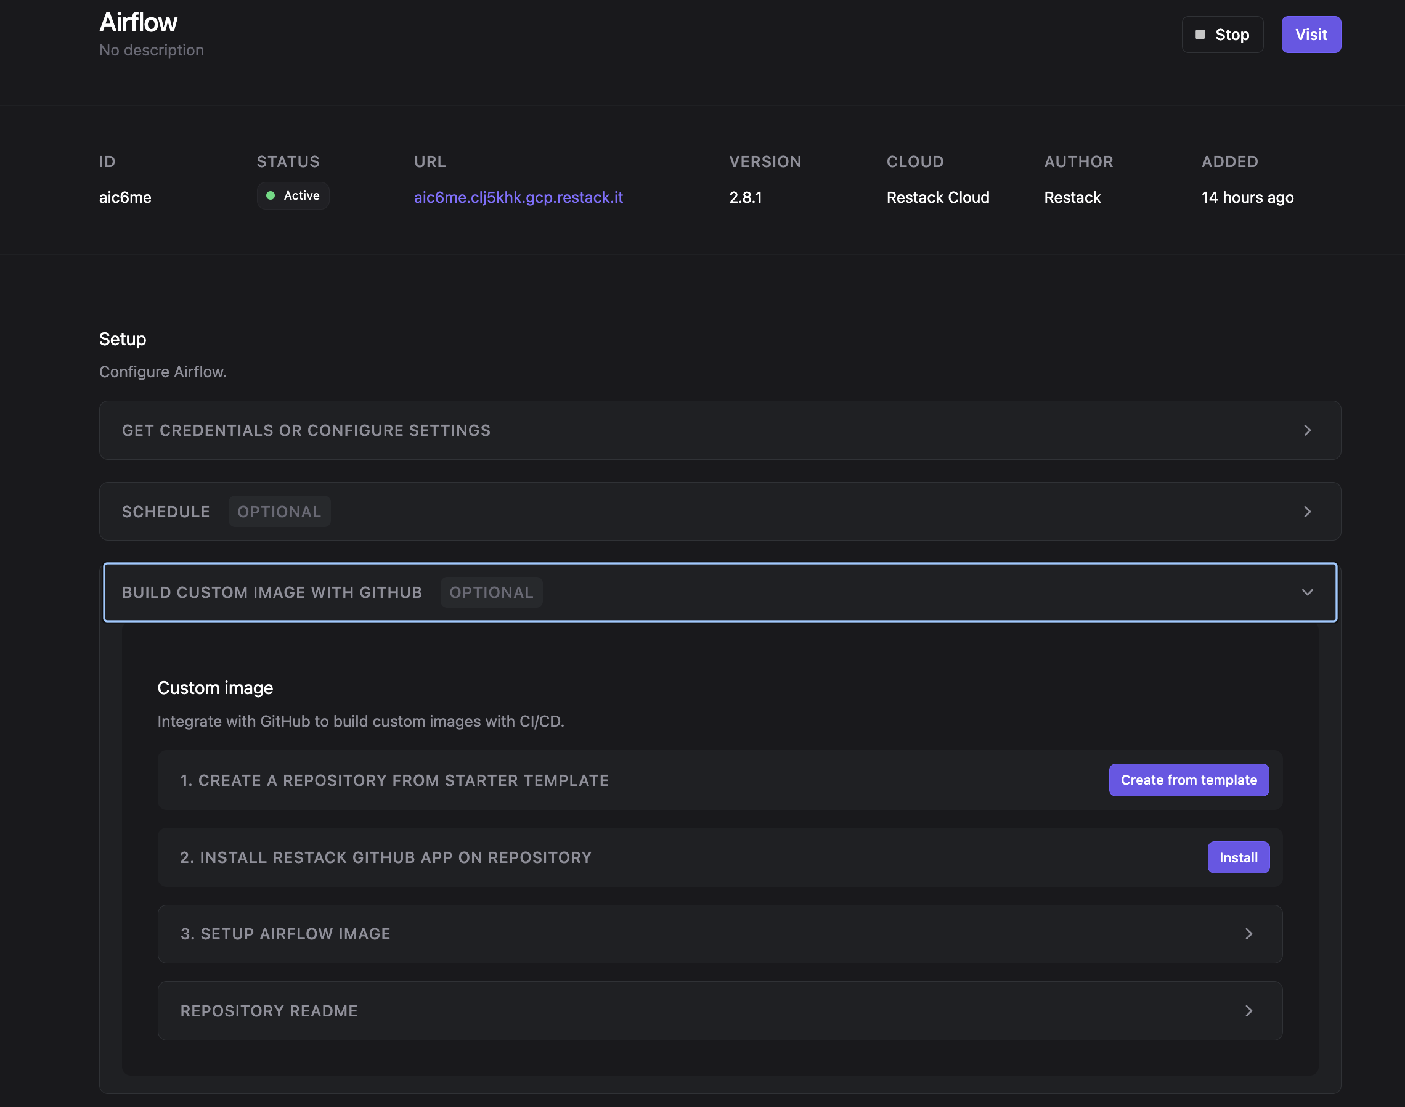Select the Build Custom Image with GitHub header
The image size is (1405, 1107).
[x=272, y=592]
